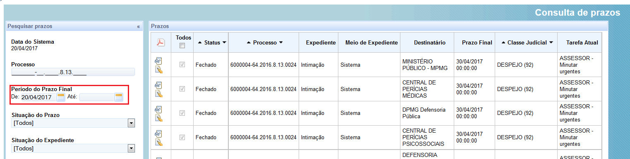
Task: Sort Status column descending with down arrow
Action: coord(225,42)
